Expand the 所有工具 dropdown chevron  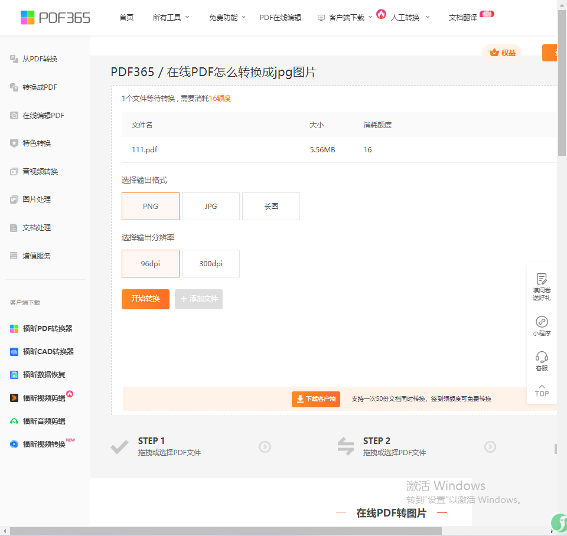point(187,17)
